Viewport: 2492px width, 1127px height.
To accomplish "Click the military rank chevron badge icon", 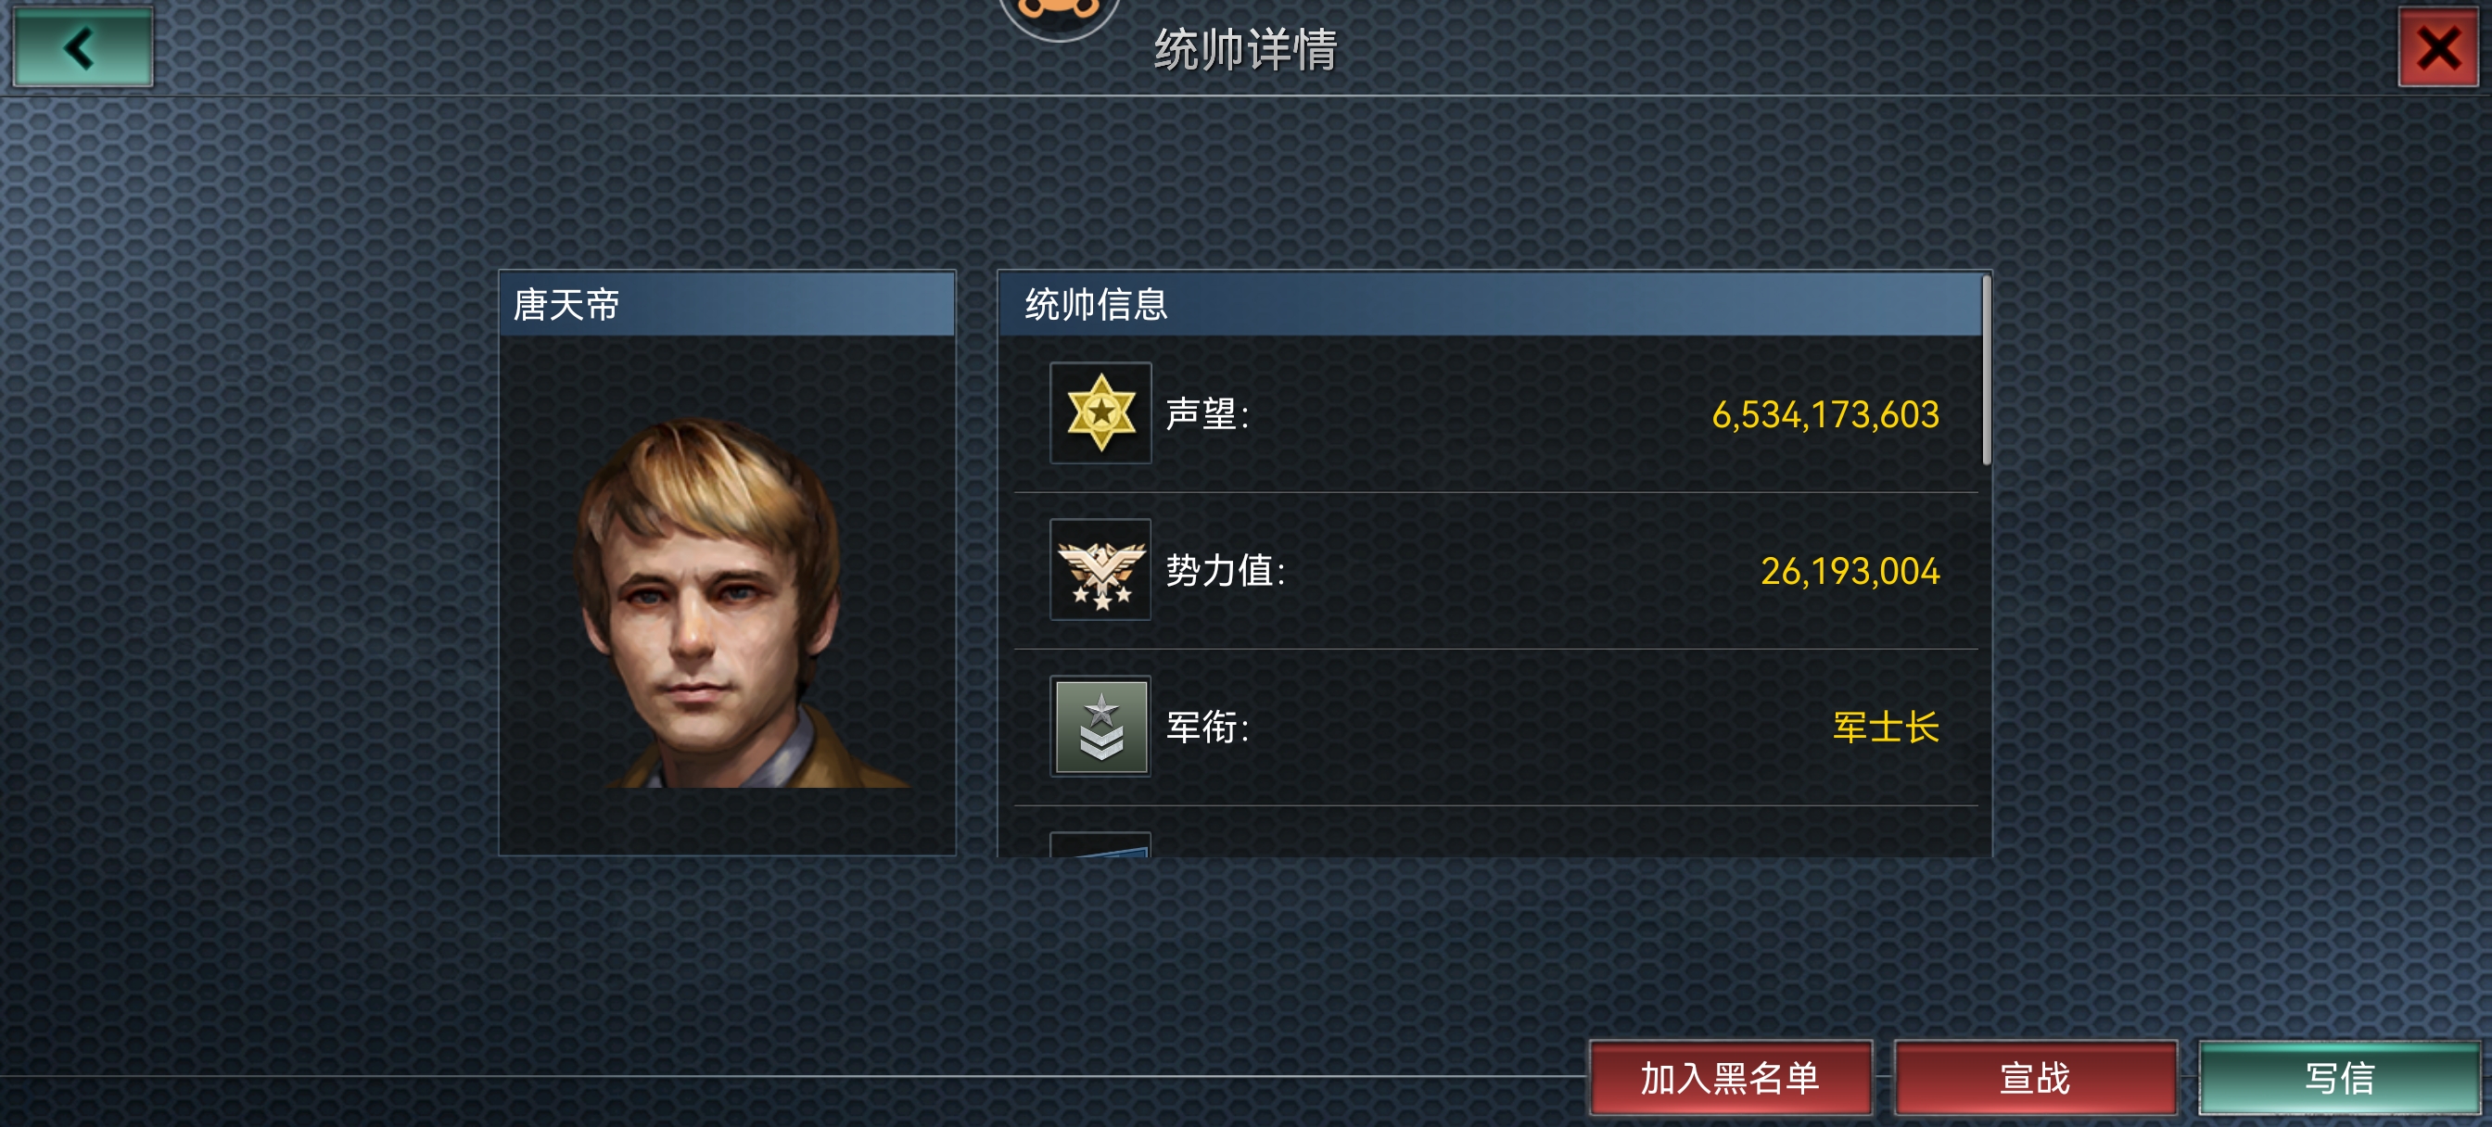I will tap(1100, 727).
